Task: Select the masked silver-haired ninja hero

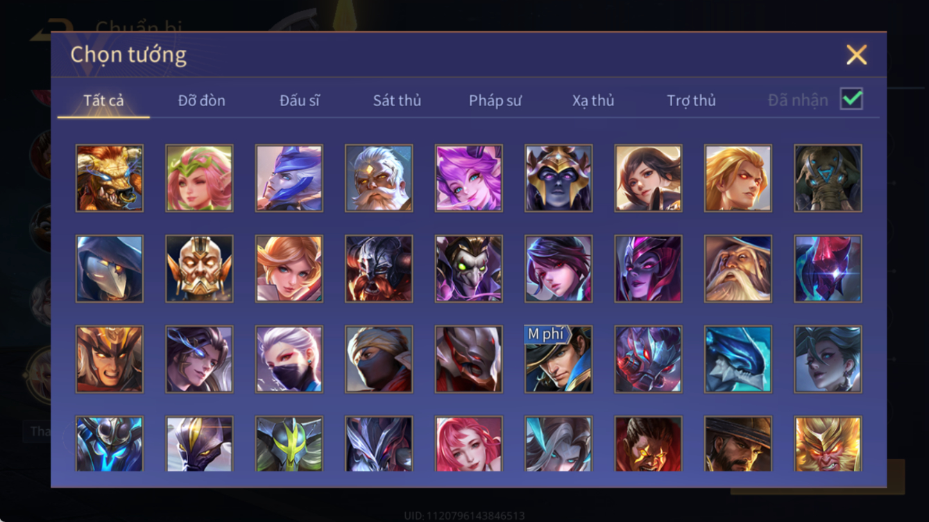Action: tap(289, 359)
